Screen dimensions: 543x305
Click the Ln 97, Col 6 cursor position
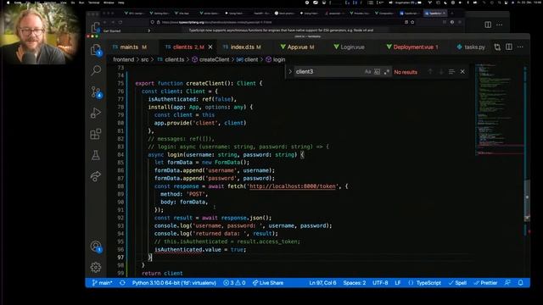coord(322,283)
